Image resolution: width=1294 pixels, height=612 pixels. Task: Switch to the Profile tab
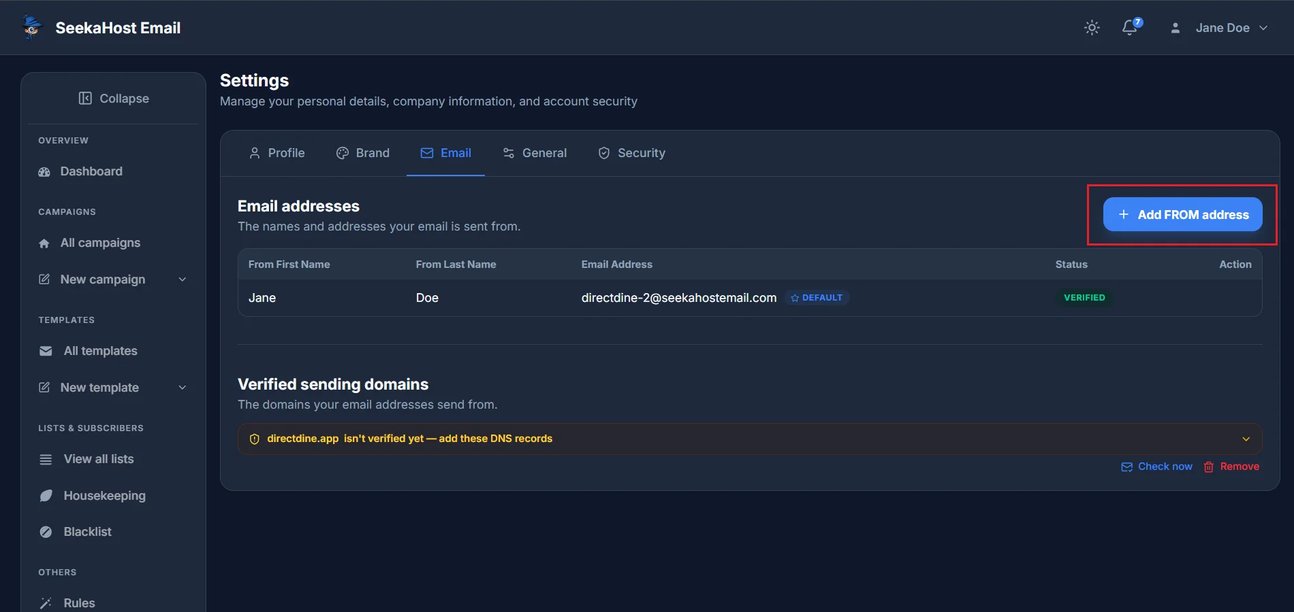tap(277, 153)
